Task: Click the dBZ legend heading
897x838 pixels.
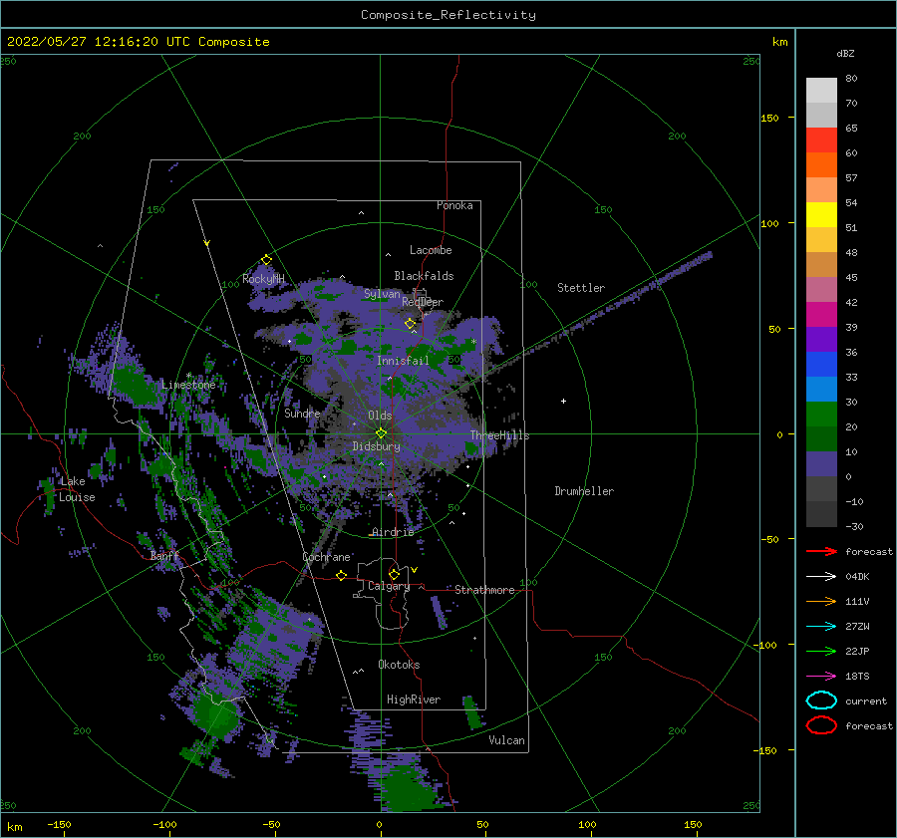Action: [845, 53]
